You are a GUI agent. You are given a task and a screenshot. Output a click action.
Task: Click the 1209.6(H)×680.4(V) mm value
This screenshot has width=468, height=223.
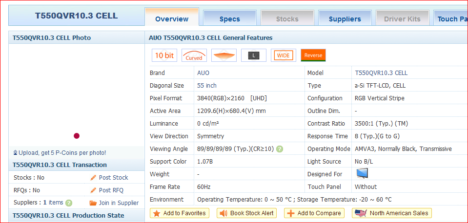231,111
